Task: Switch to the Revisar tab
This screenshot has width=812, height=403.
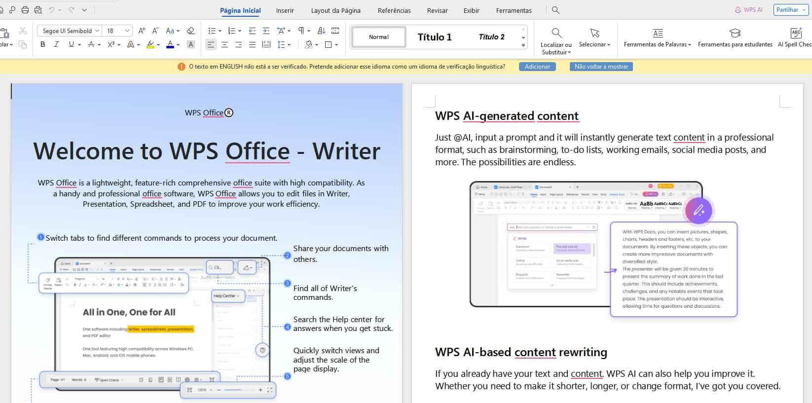Action: [x=437, y=10]
